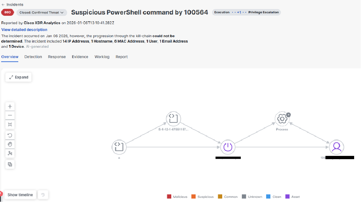Viewport: 361px width, 205px height.
Task: Click the Show timeline button
Action: (20, 195)
